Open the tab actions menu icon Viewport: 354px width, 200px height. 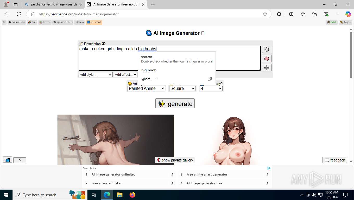(x=16, y=4)
